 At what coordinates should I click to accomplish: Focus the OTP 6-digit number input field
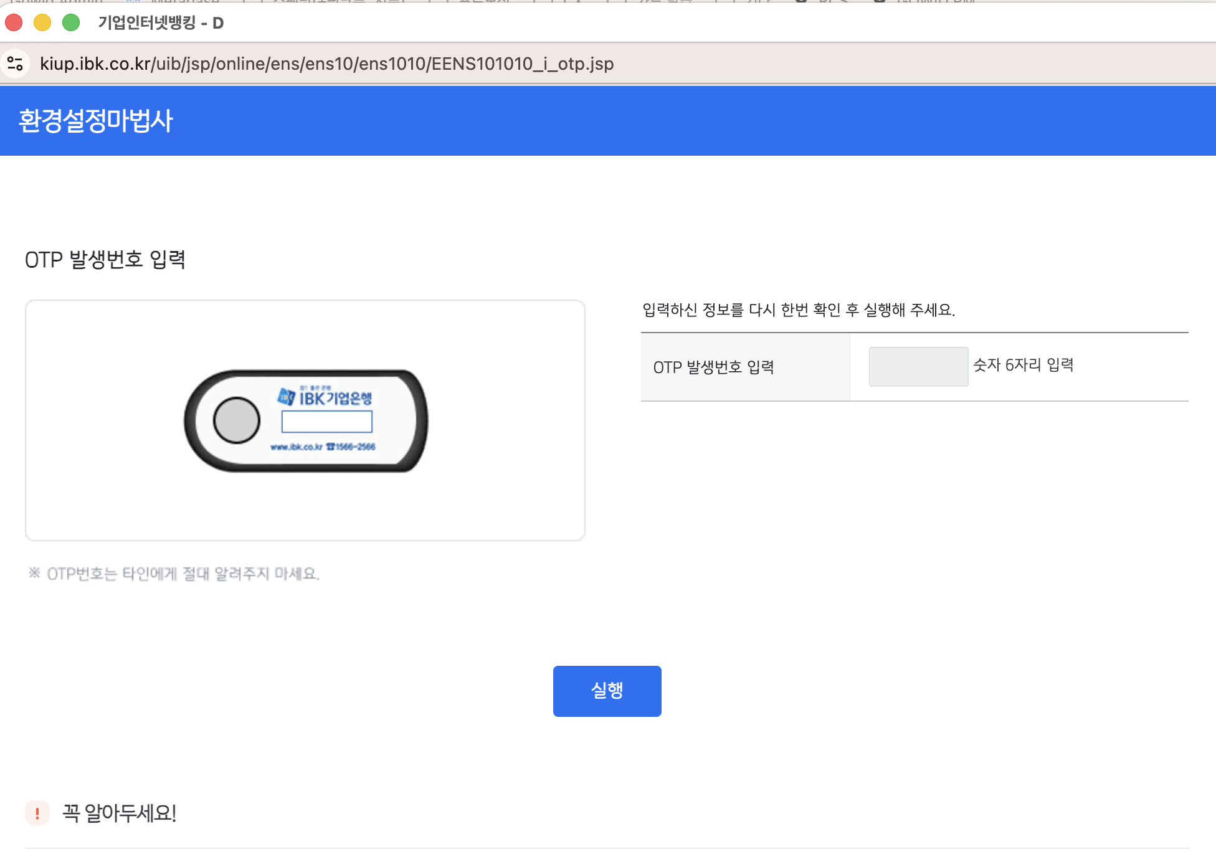[918, 367]
